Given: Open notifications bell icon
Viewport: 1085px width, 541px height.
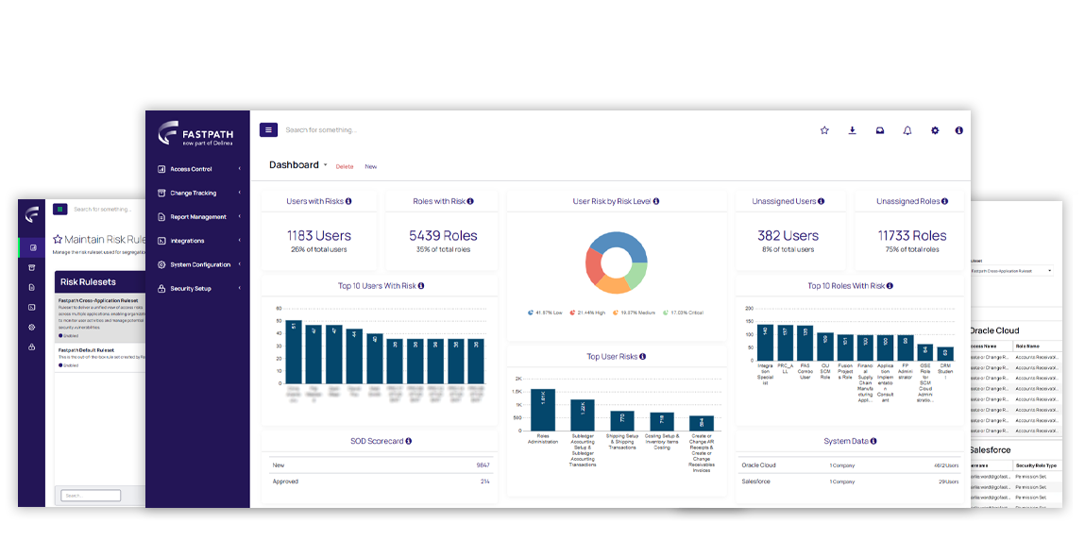Looking at the screenshot, I should coord(907,130).
